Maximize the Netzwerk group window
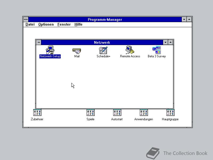Screen dimensions: 213x160 point(171,42)
